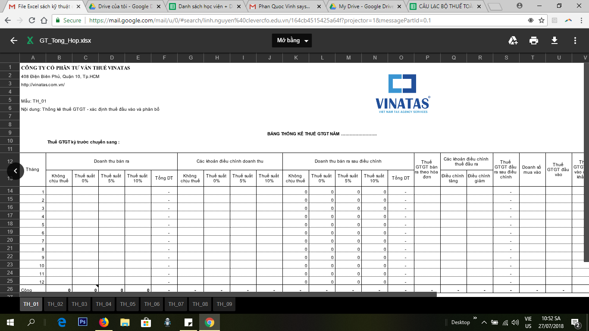The image size is (589, 331).
Task: Close the 'File Excel sách kỹ thuật' tab
Action: [x=78, y=6]
